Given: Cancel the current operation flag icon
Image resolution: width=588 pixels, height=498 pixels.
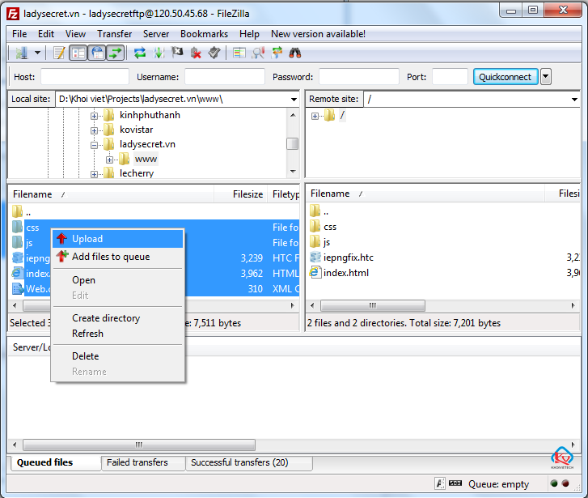Looking at the screenshot, I should click(x=177, y=53).
